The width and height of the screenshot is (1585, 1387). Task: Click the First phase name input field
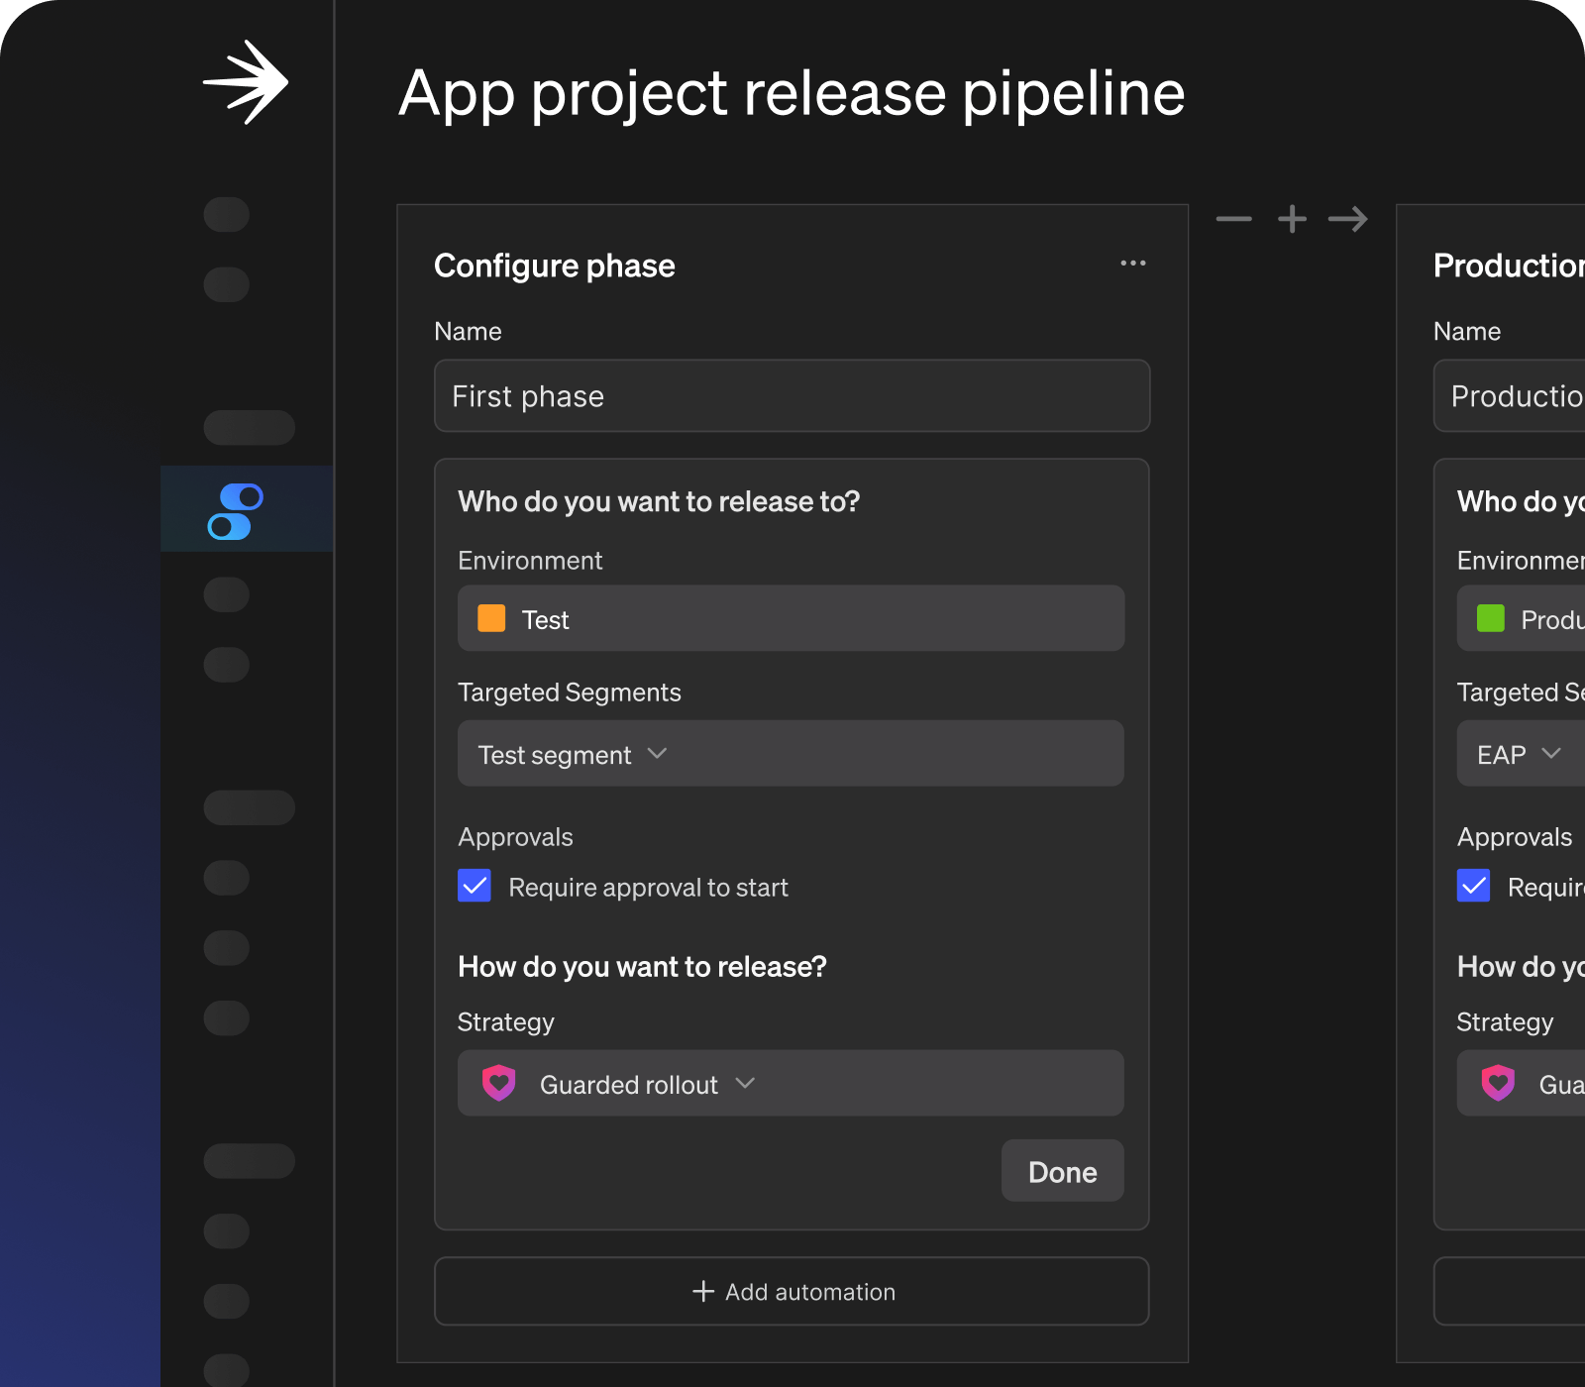(792, 395)
